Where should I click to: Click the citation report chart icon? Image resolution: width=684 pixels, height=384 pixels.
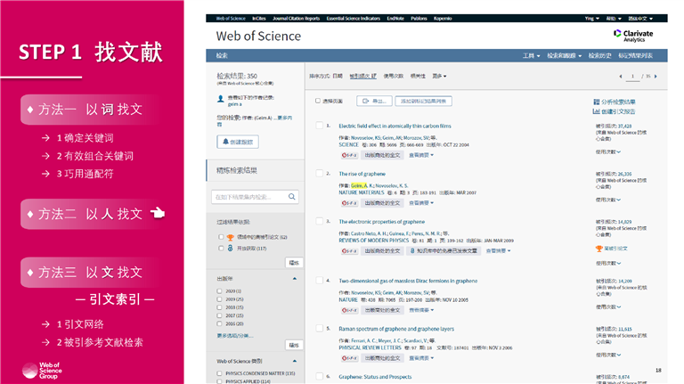[597, 111]
